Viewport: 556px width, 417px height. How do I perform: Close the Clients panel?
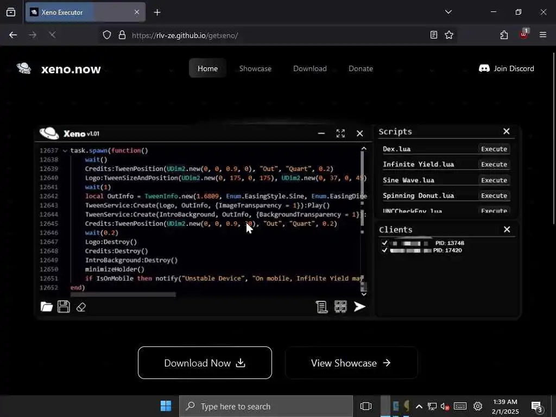pos(507,230)
